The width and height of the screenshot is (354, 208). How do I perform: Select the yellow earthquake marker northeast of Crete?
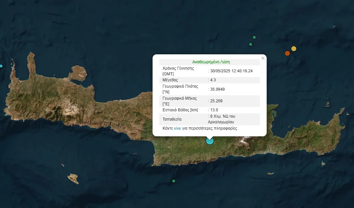[294, 49]
